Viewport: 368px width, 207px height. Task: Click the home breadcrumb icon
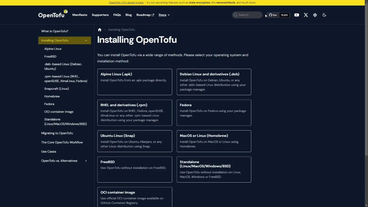tap(99, 30)
